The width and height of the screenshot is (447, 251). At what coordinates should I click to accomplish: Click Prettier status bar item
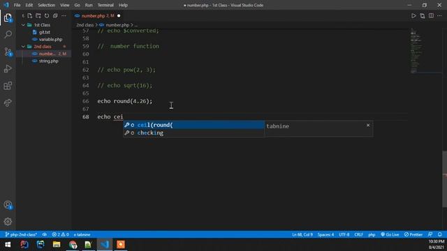413,234
